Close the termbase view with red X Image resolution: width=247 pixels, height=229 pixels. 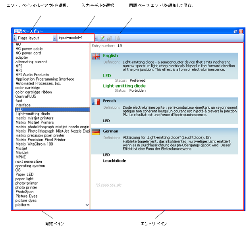241,31
